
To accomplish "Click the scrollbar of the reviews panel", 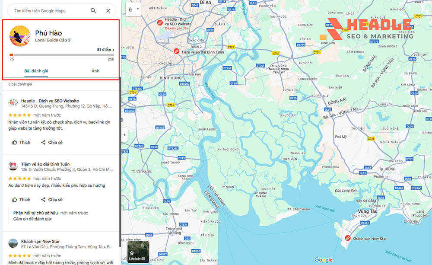I will 120,163.
